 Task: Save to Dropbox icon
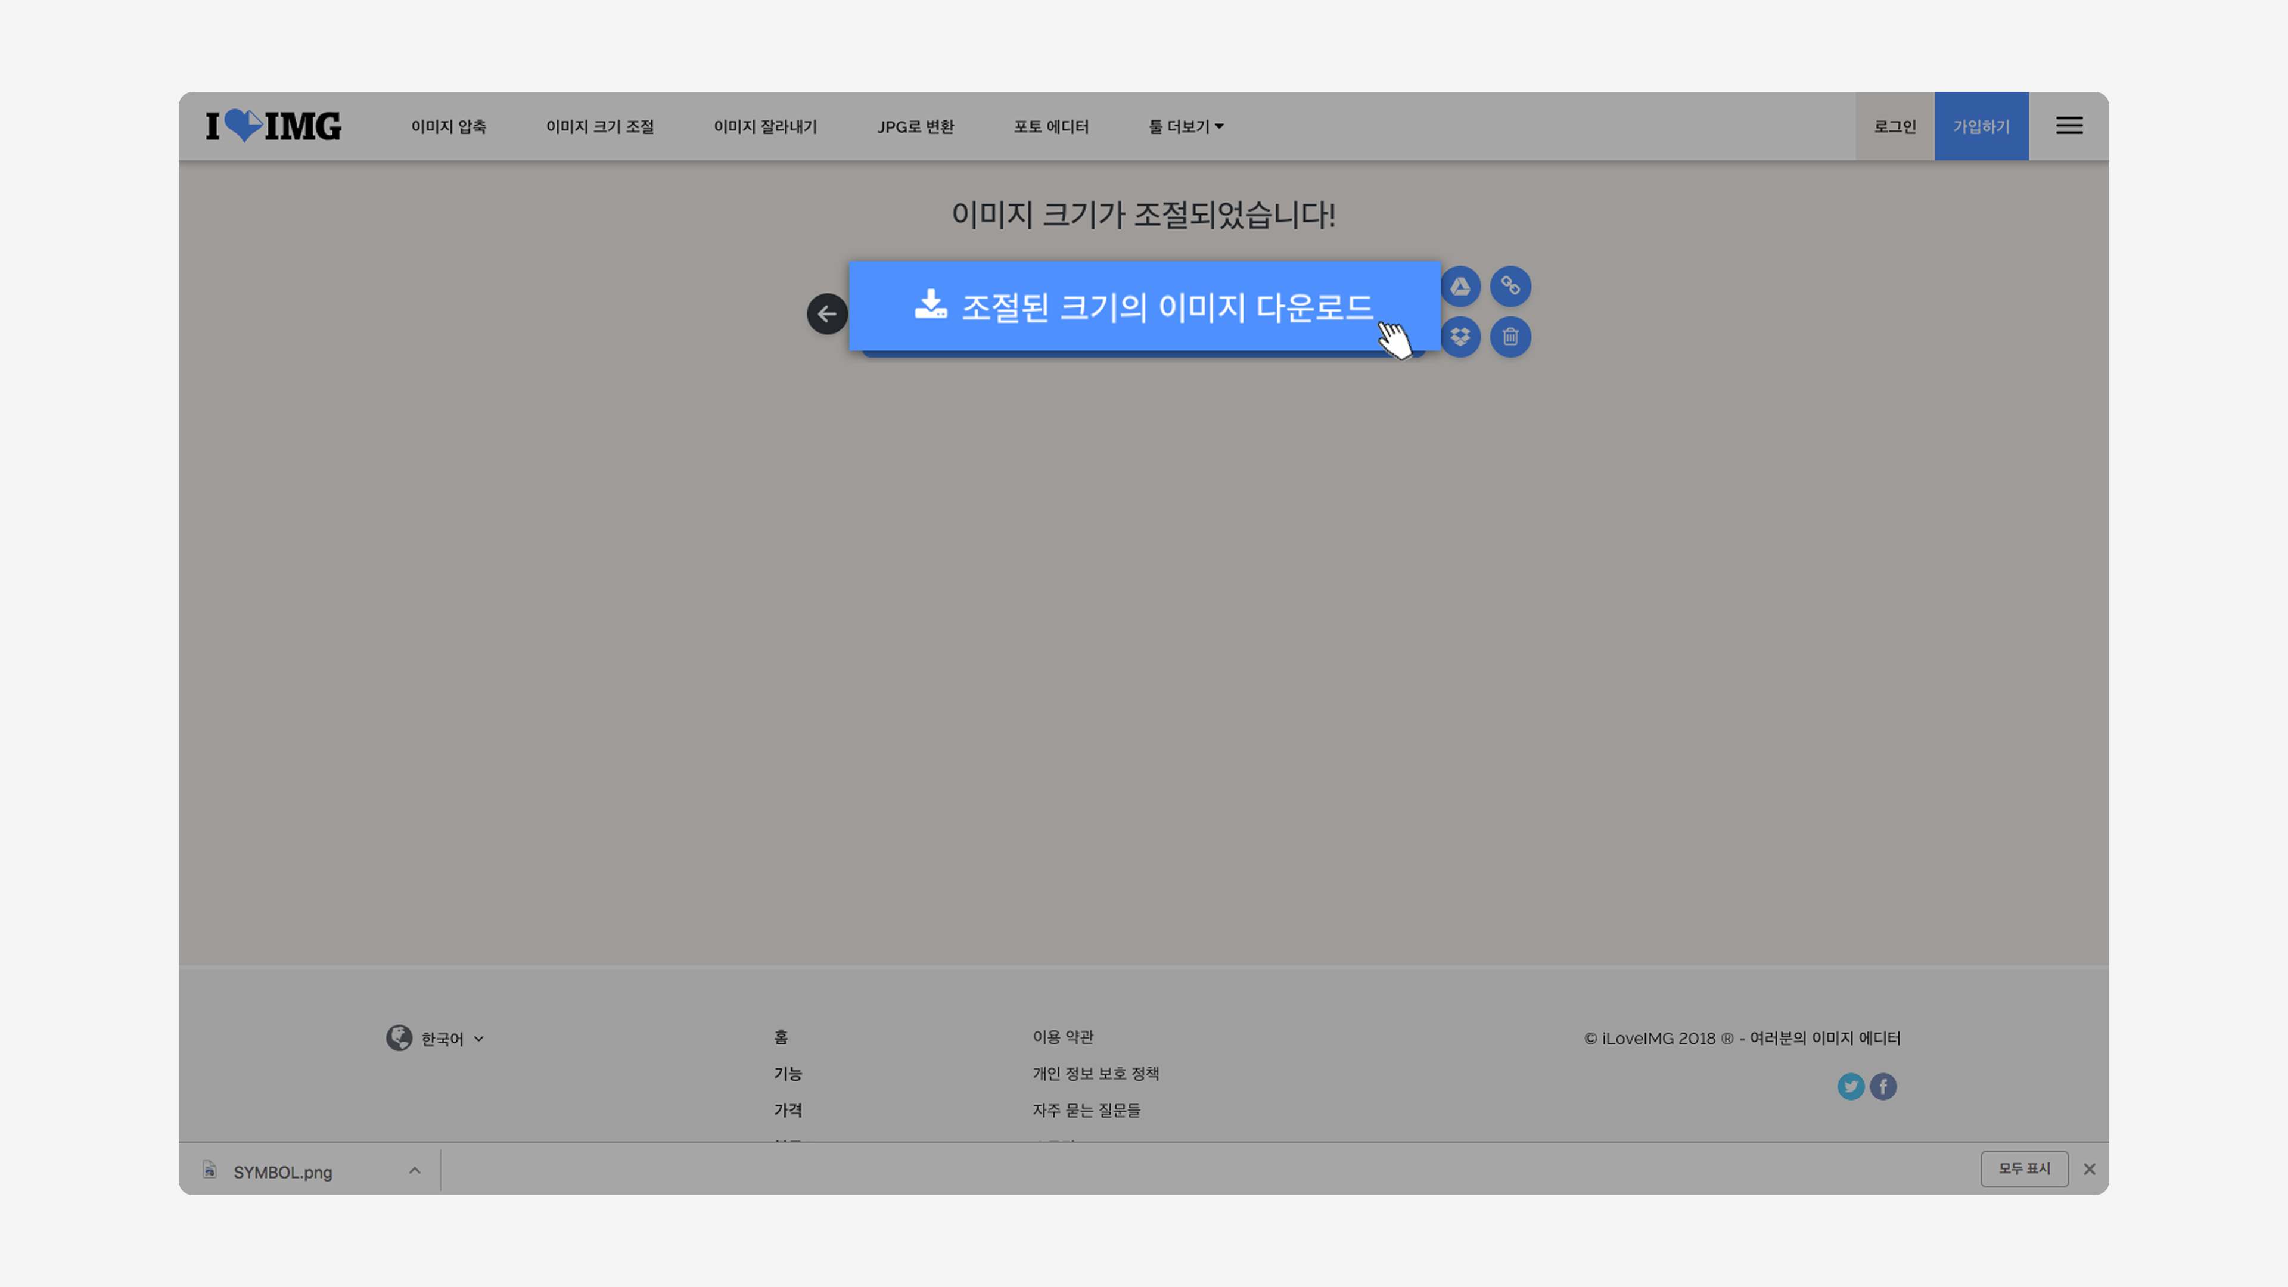tap(1460, 337)
